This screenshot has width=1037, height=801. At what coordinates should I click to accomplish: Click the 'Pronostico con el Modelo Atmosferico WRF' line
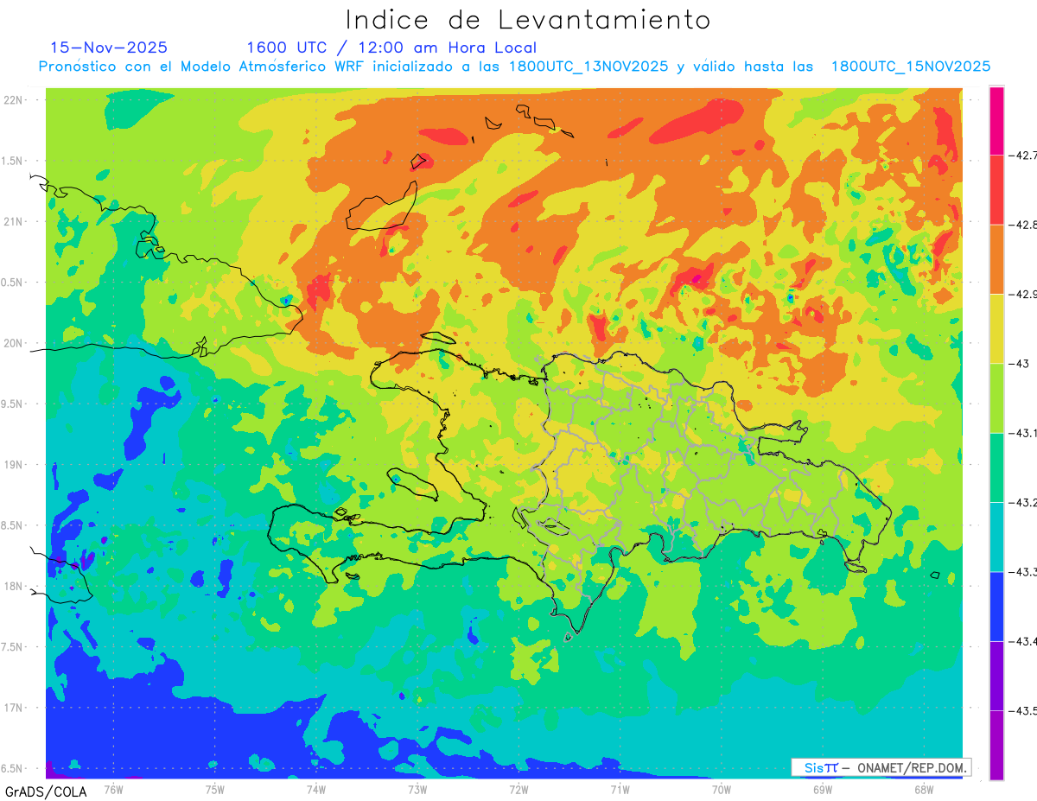click(514, 67)
